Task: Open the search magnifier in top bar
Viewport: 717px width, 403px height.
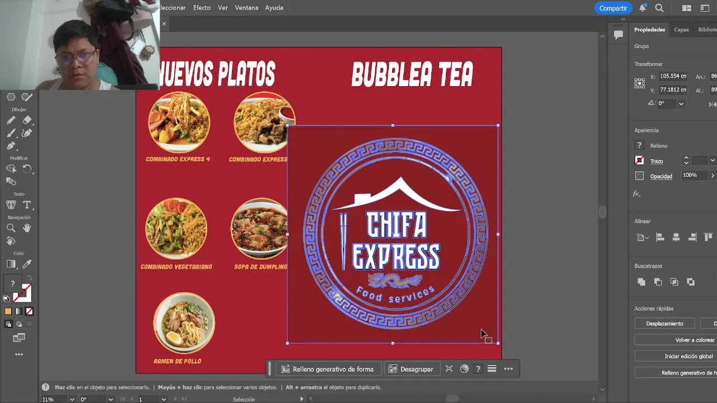Action: point(659,8)
